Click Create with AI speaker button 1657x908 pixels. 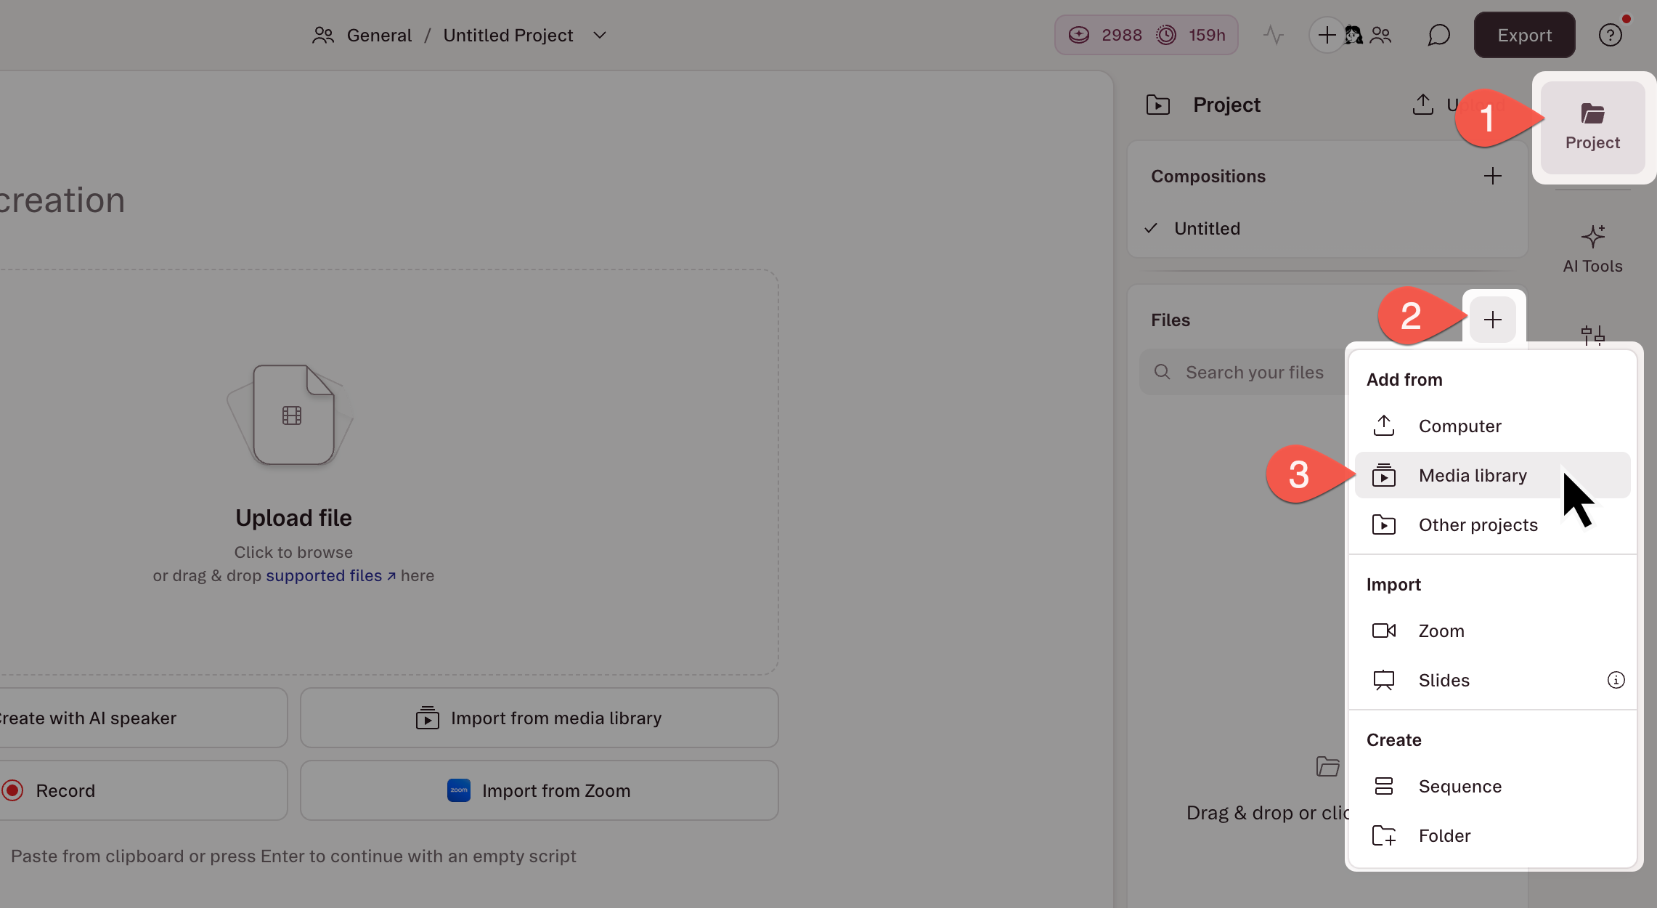coord(143,718)
